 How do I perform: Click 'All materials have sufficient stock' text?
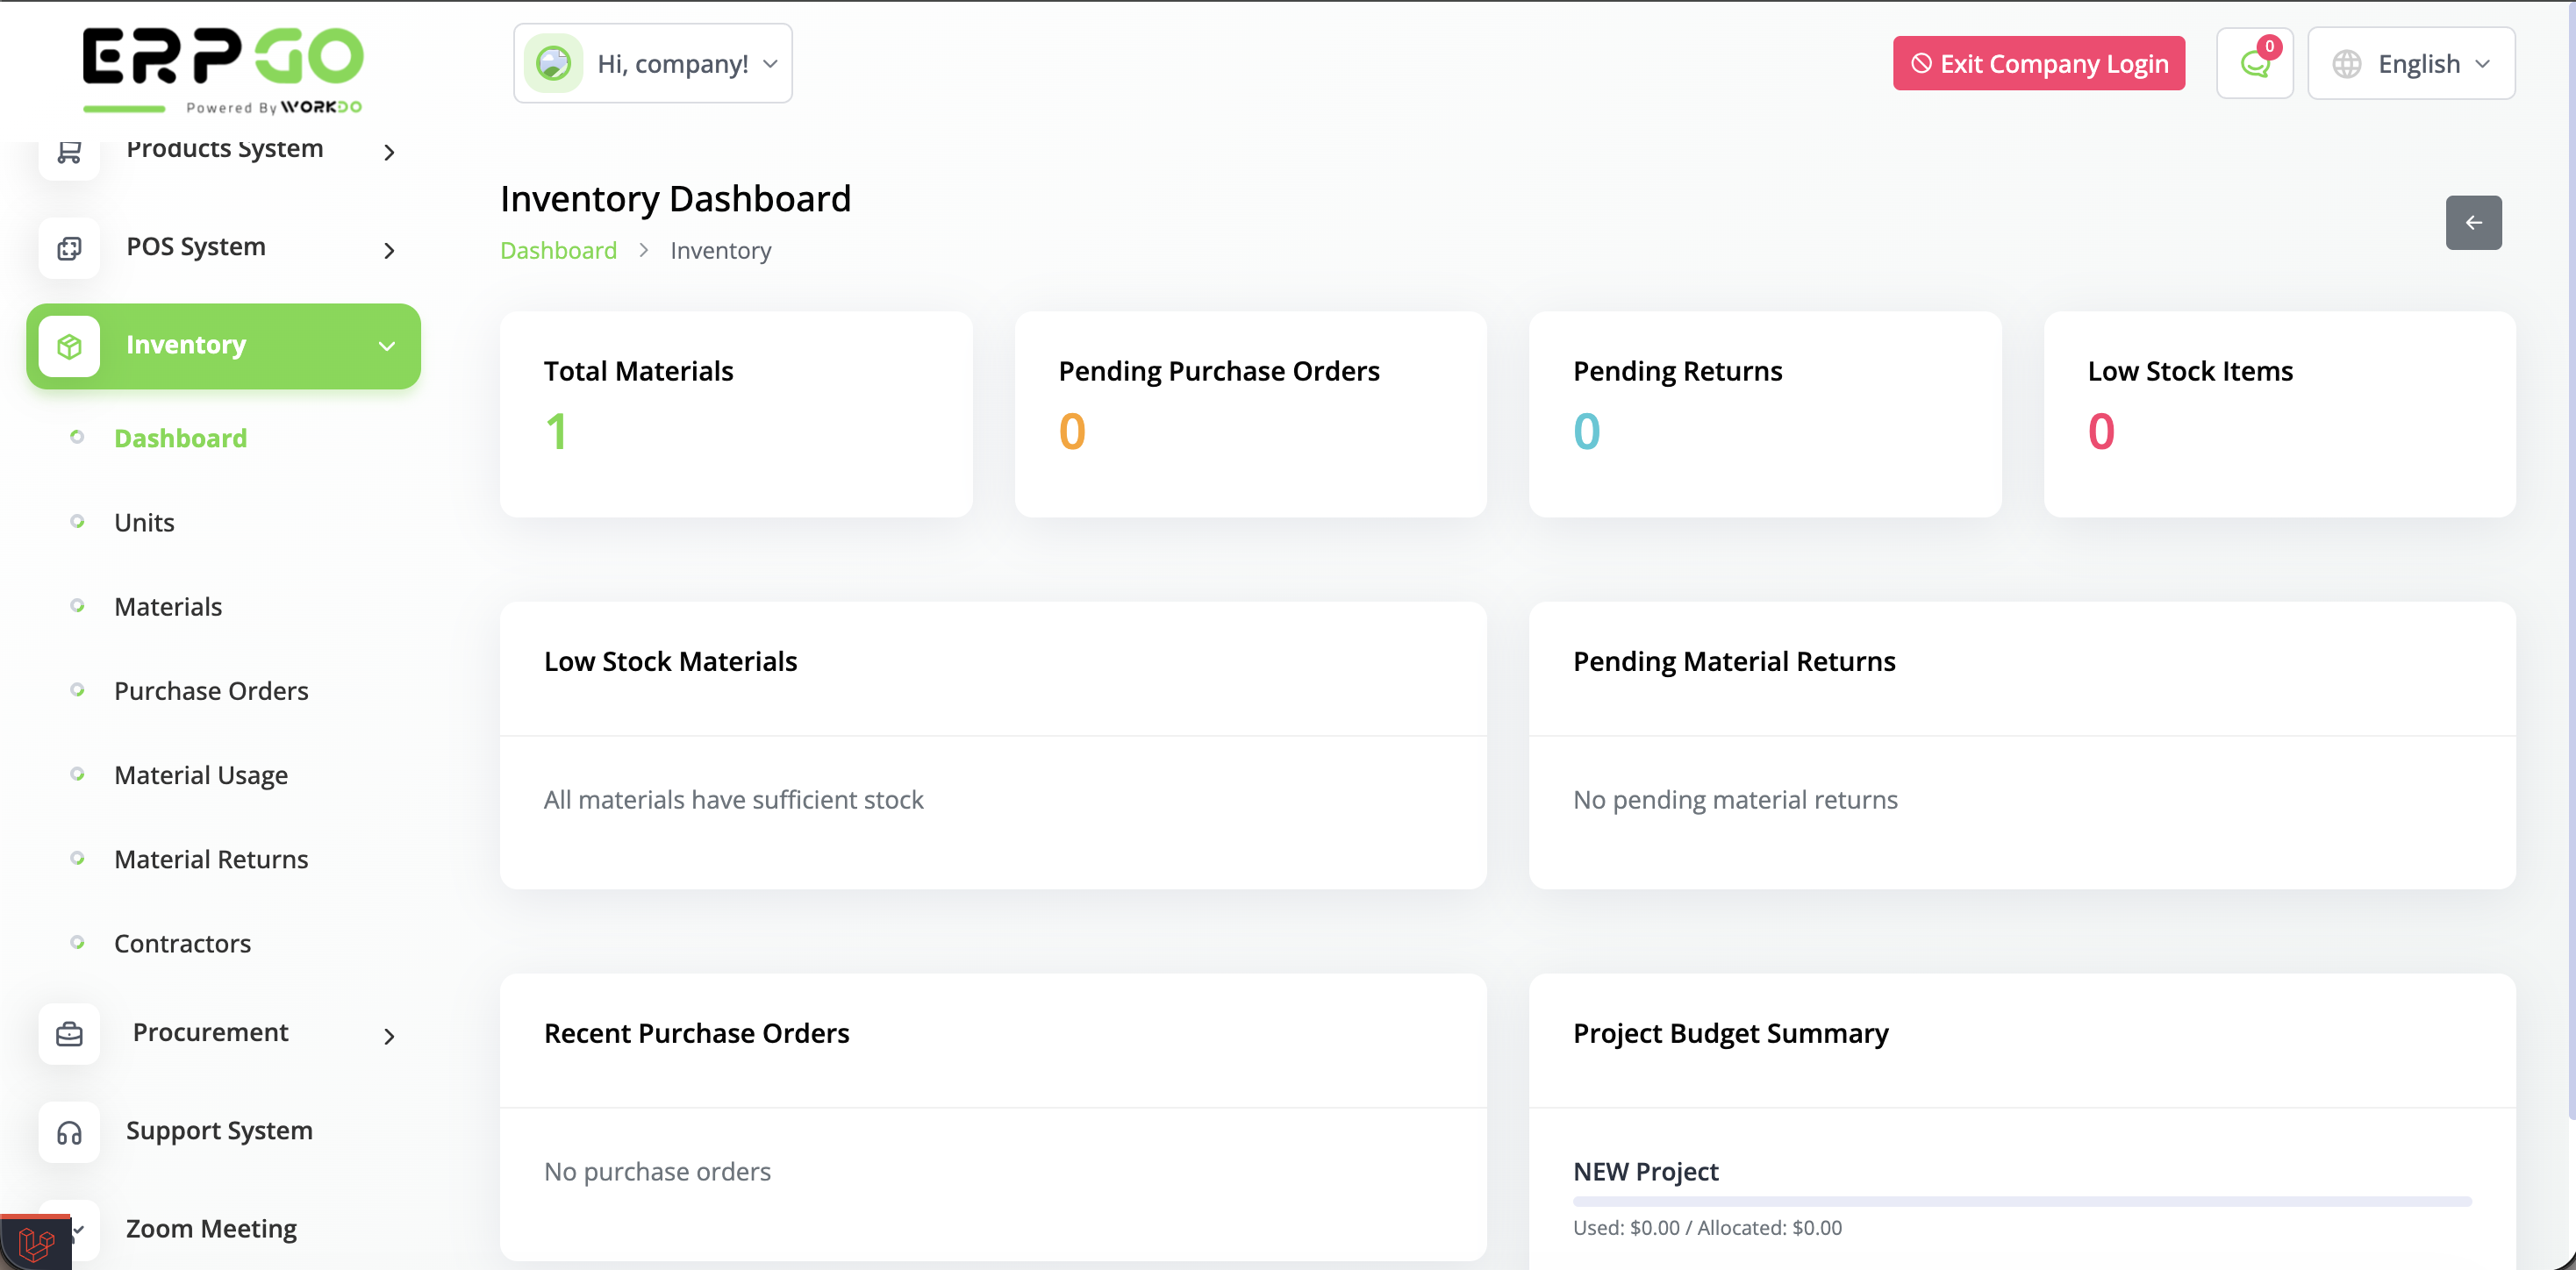(x=733, y=800)
